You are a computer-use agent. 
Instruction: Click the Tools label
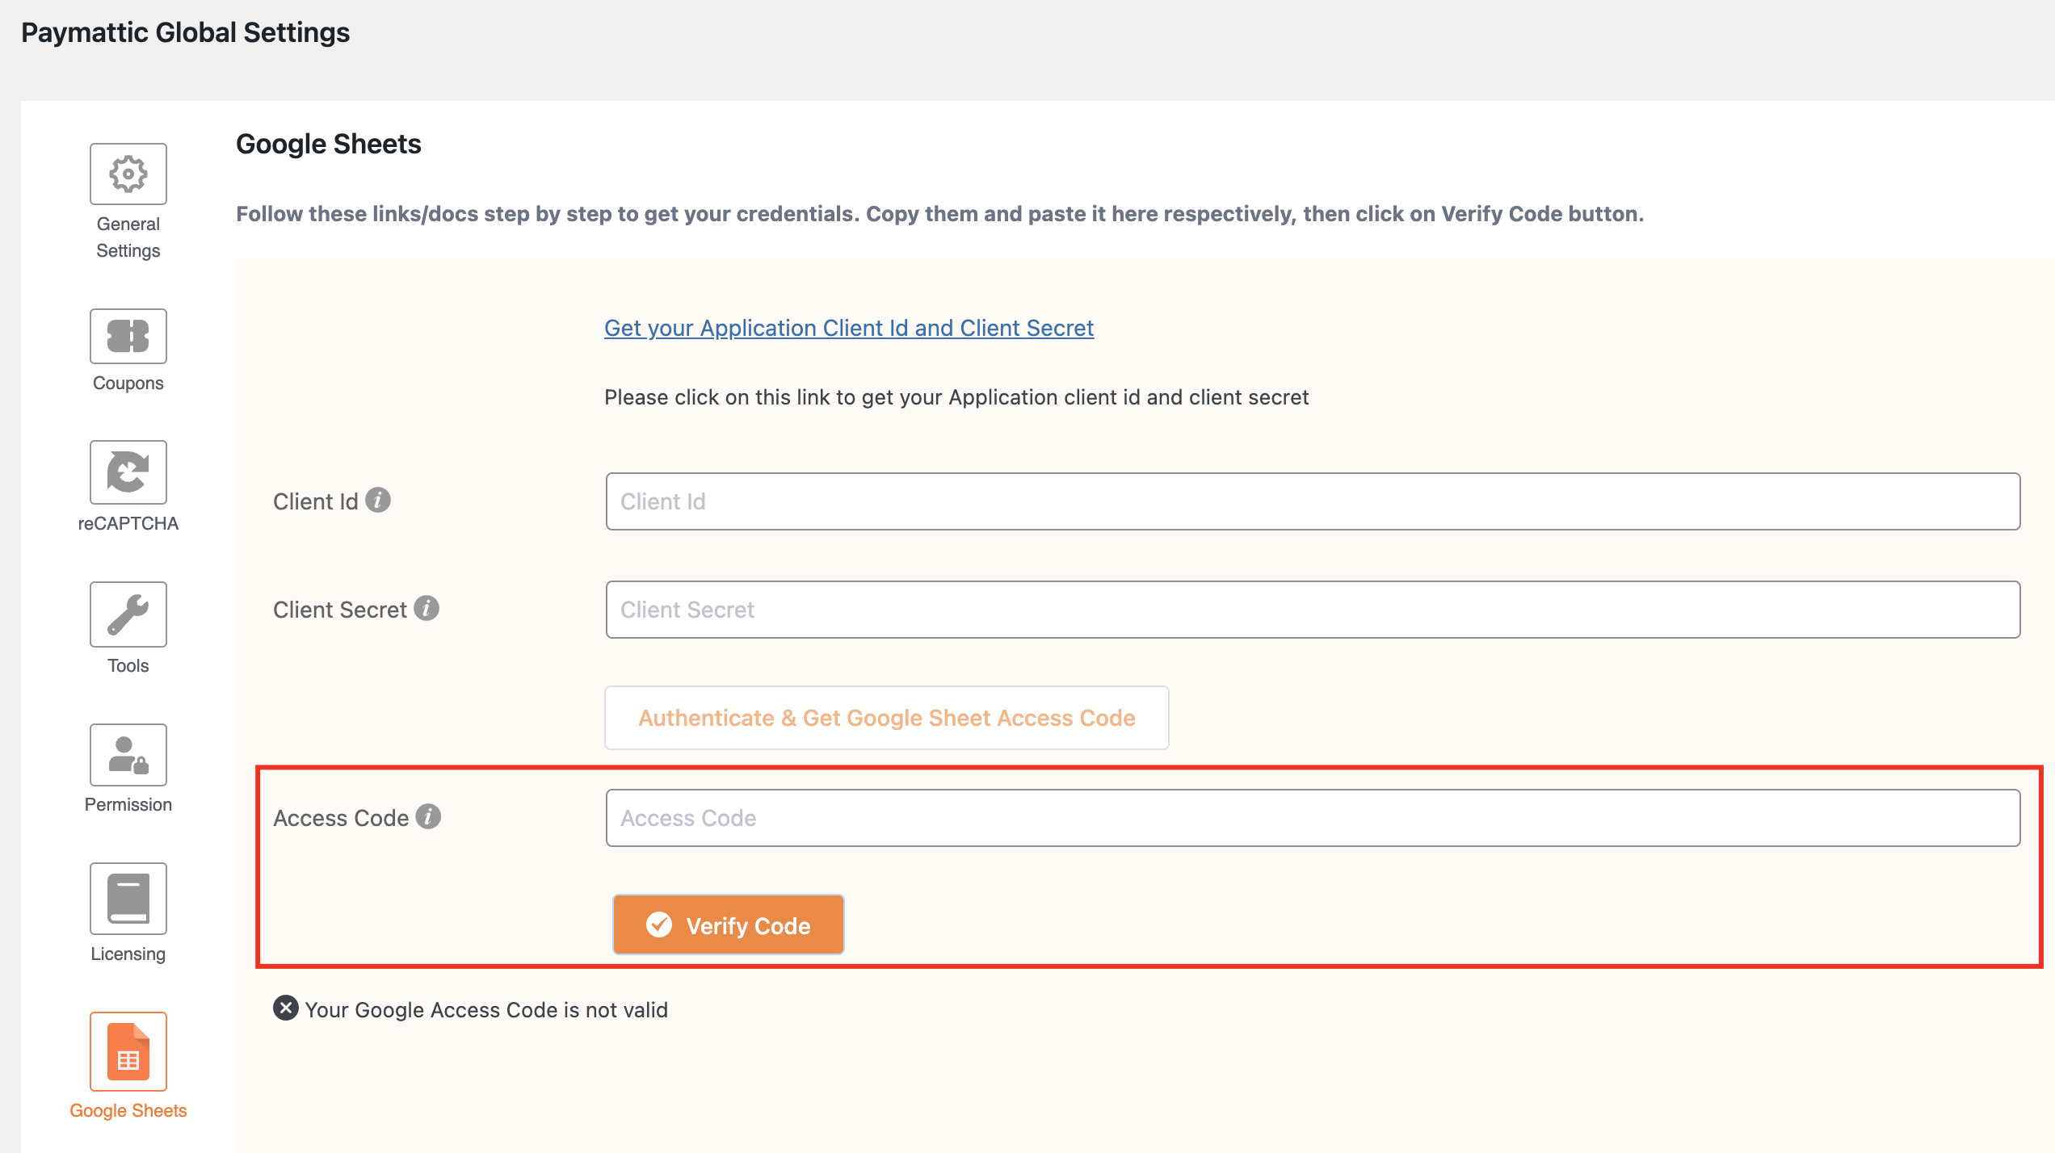(x=128, y=665)
